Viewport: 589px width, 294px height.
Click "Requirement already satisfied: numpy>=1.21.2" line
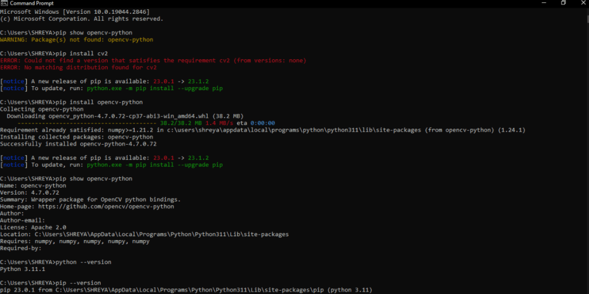click(x=262, y=130)
